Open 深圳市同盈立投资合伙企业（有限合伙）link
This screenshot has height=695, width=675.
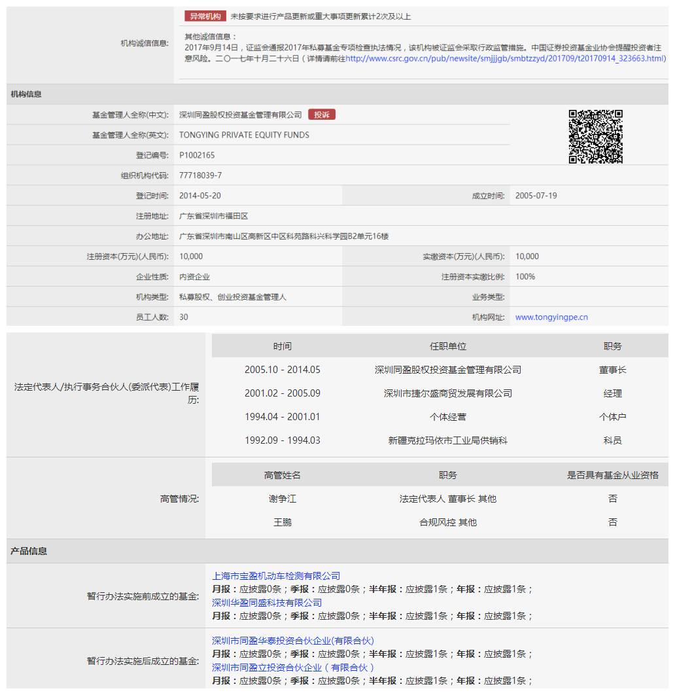(x=293, y=668)
